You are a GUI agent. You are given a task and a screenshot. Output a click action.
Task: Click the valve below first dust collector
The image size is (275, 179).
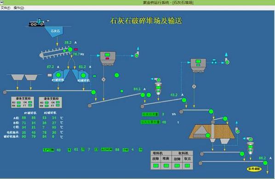[x=103, y=79]
